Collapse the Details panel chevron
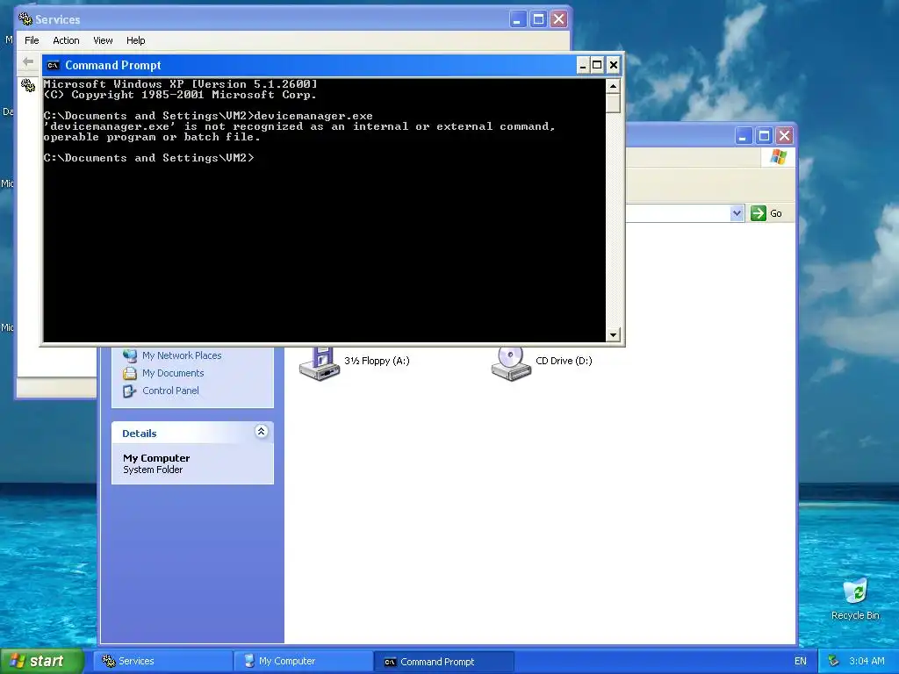This screenshot has height=674, width=899. pos(261,432)
